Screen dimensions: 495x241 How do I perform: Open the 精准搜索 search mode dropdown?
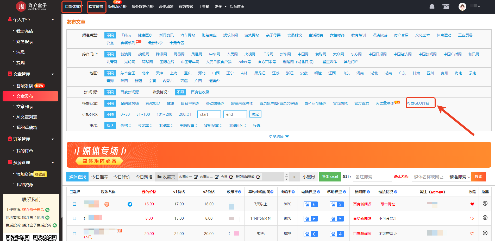pos(460,177)
